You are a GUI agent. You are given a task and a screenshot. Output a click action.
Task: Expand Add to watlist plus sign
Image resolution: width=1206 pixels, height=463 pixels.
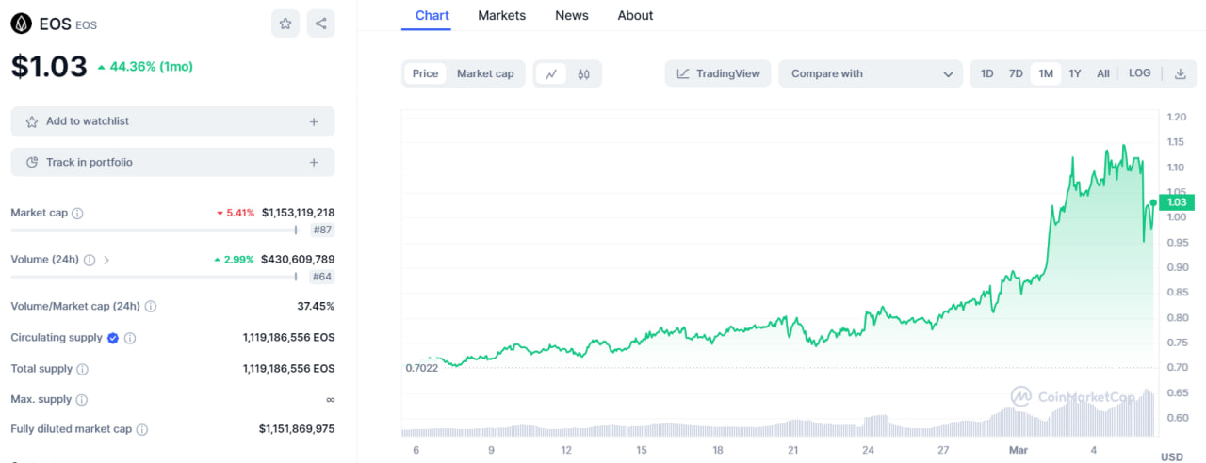[314, 121]
